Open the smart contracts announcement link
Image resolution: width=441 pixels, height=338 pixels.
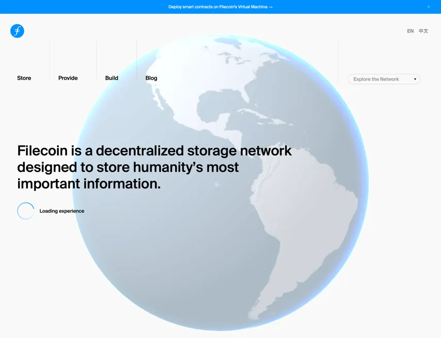tap(220, 7)
